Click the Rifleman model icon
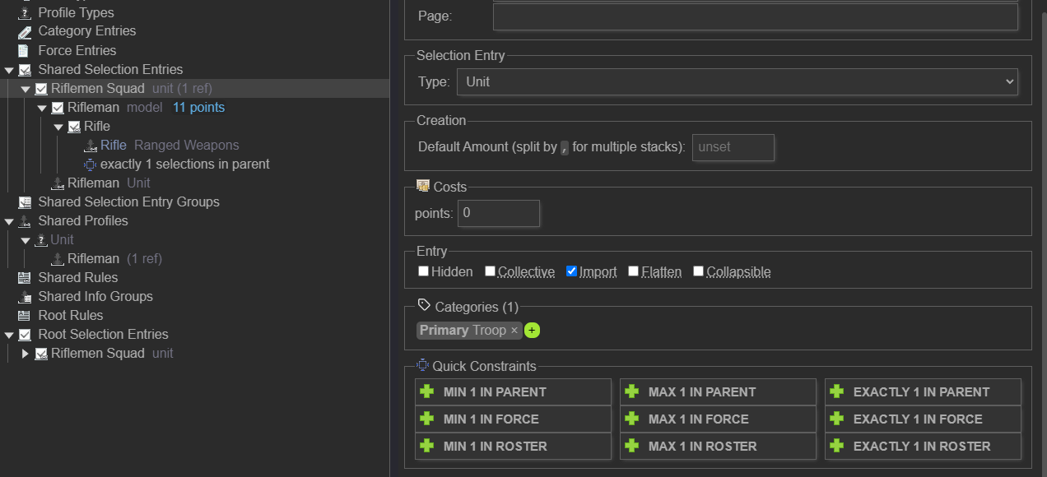1047x477 pixels. pyautogui.click(x=58, y=108)
